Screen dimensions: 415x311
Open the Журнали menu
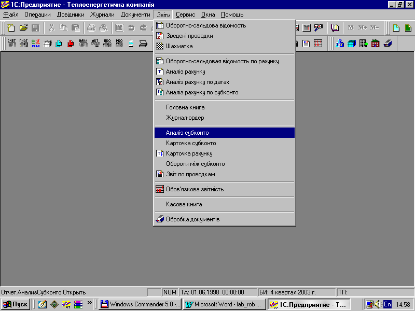click(x=102, y=15)
